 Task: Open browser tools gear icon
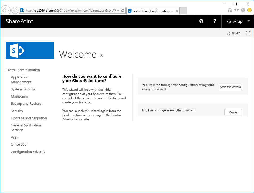[243, 10]
